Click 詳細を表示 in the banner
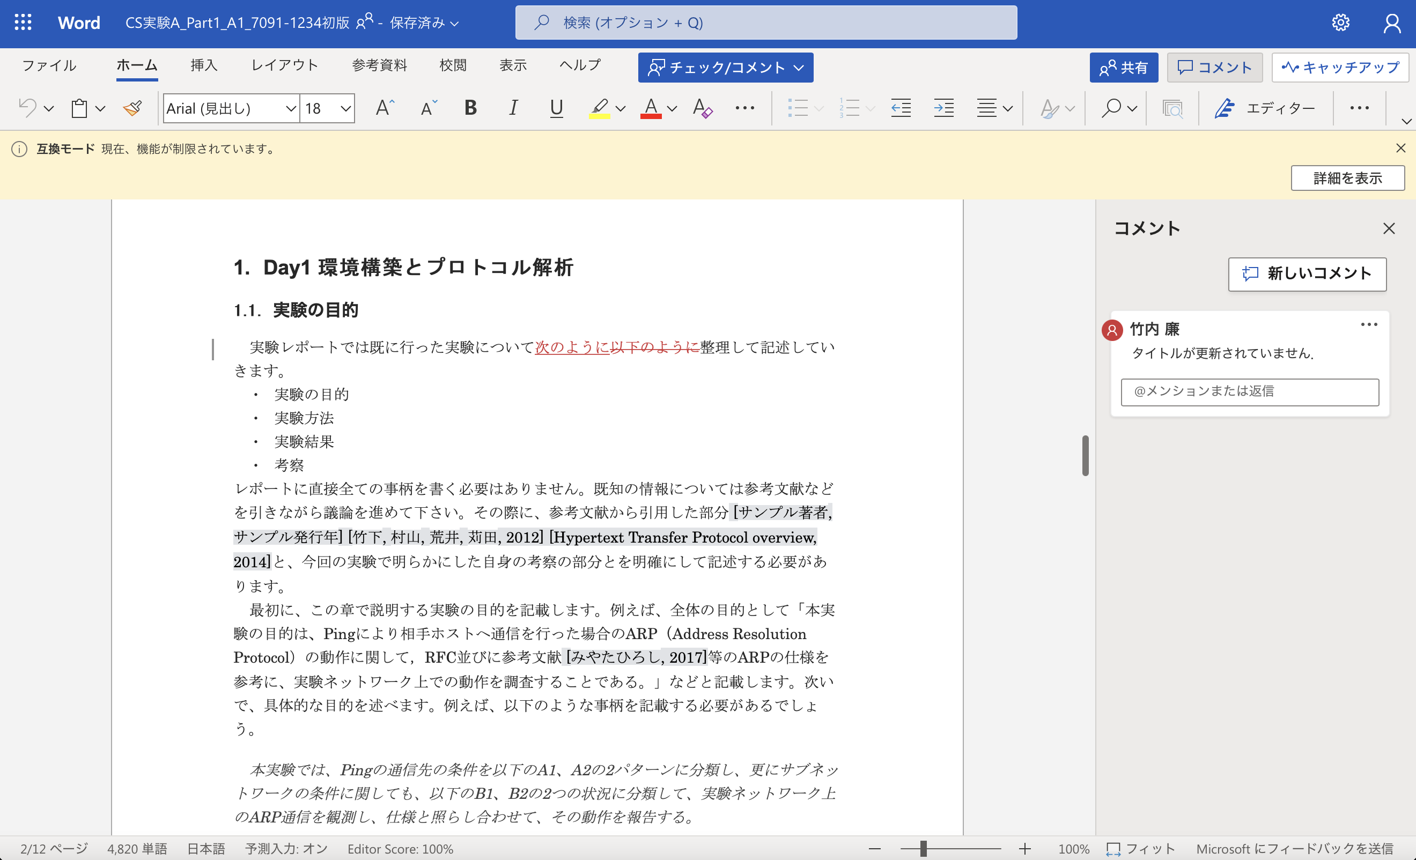The width and height of the screenshot is (1416, 860). point(1347,178)
